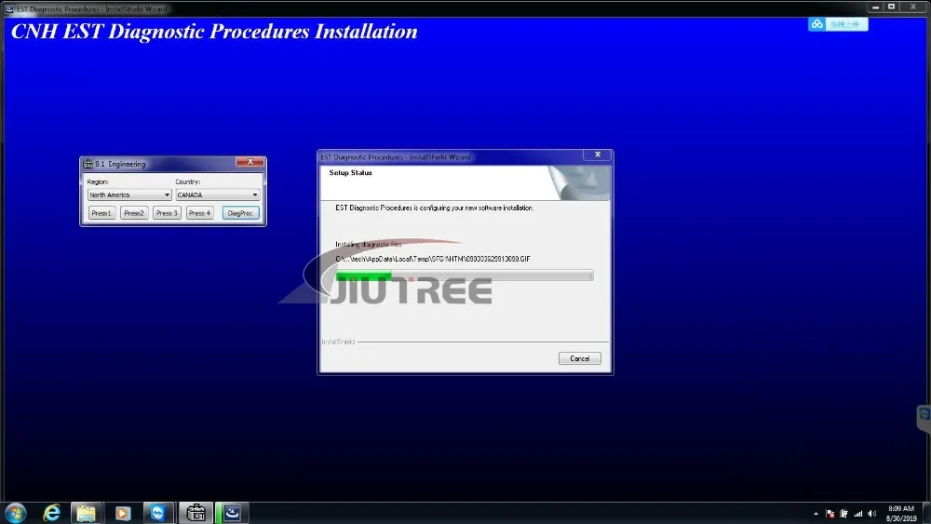931x524 pixels.
Task: Click the blue cloud upload badge
Action: [x=838, y=24]
